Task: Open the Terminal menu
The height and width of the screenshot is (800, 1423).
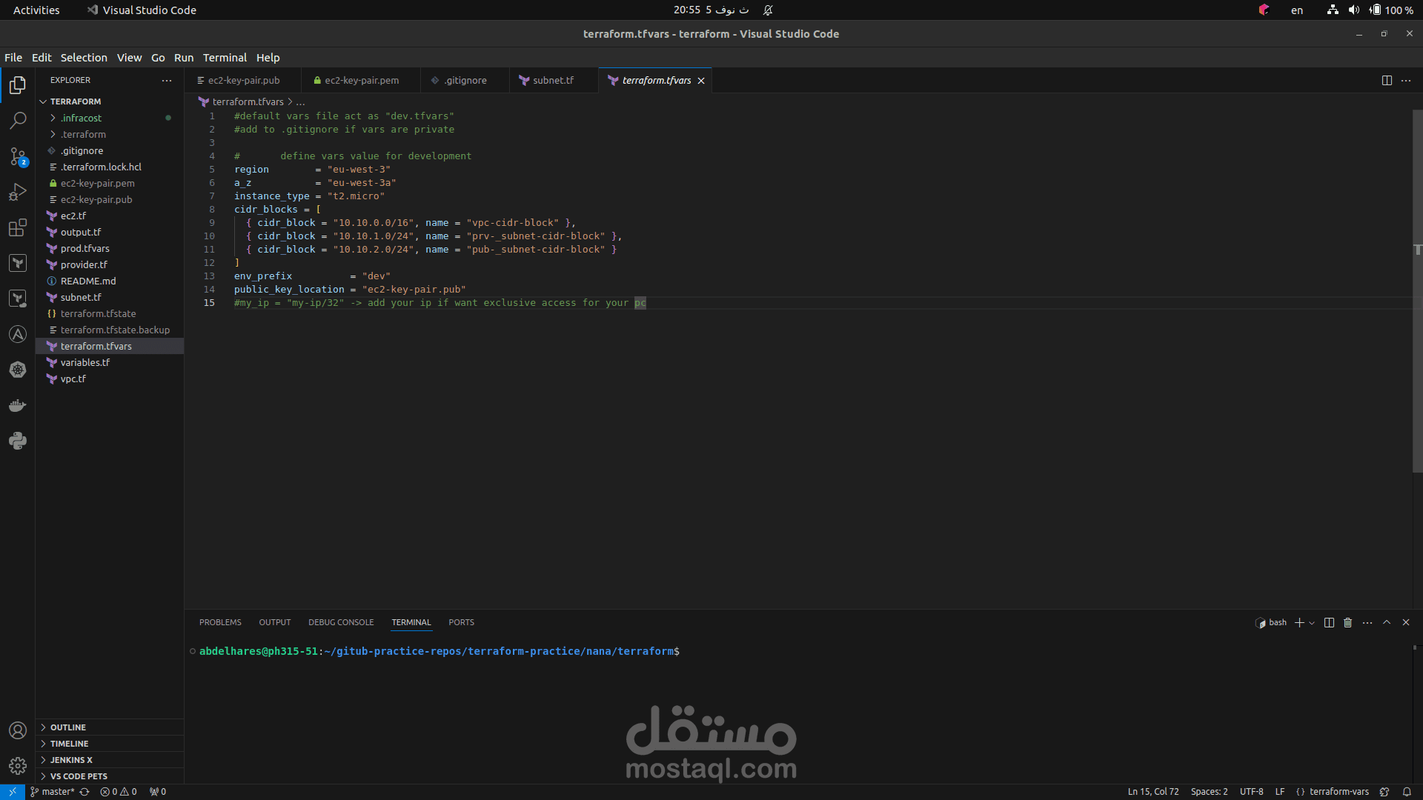Action: 225,58
